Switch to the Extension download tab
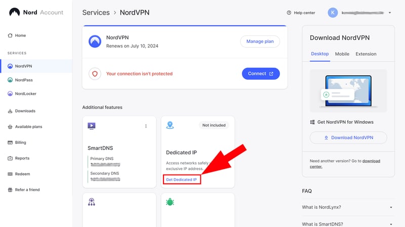Viewport: 405px width, 227px height. click(366, 54)
